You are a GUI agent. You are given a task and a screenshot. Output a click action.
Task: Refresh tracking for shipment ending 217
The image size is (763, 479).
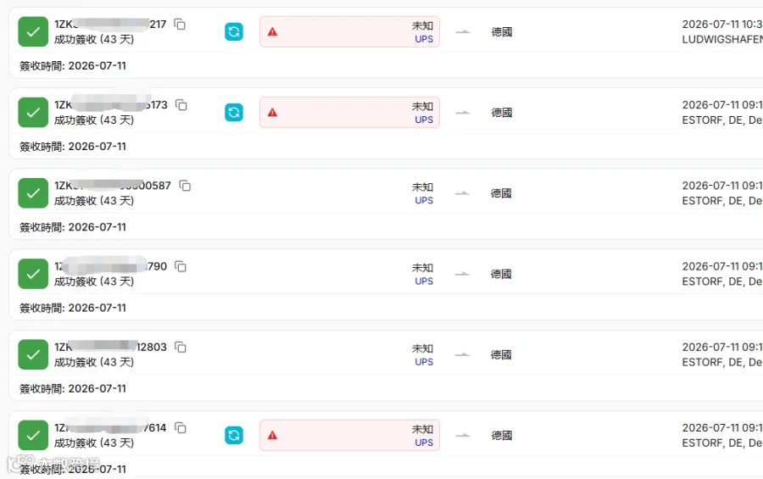click(234, 32)
